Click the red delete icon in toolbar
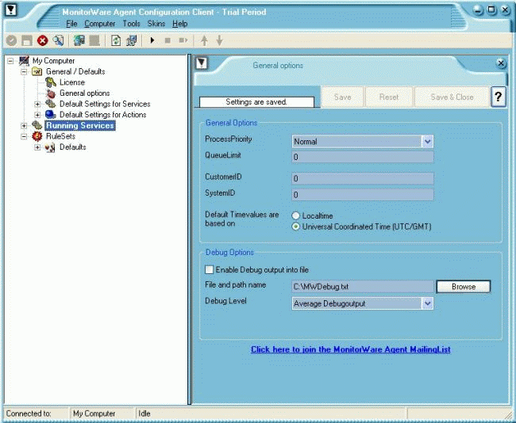This screenshot has height=423, width=516. pyautogui.click(x=42, y=40)
